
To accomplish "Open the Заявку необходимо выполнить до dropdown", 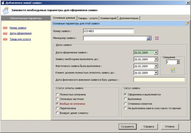I will point(156,59).
